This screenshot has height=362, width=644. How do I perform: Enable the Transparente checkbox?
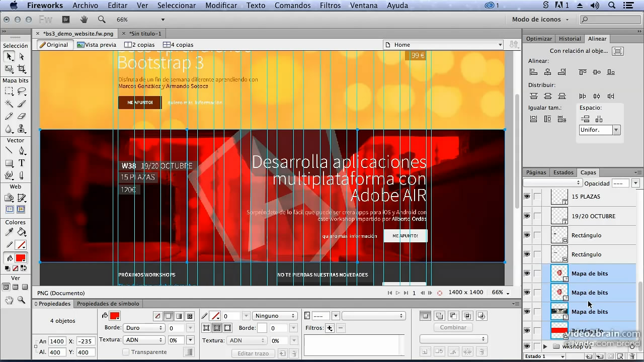[x=126, y=352]
